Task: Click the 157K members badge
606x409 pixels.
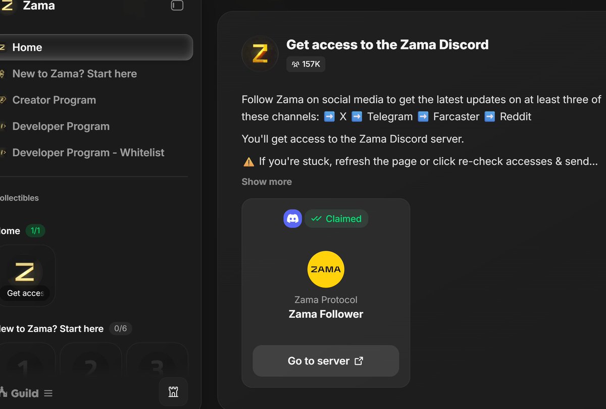Action: click(x=306, y=64)
